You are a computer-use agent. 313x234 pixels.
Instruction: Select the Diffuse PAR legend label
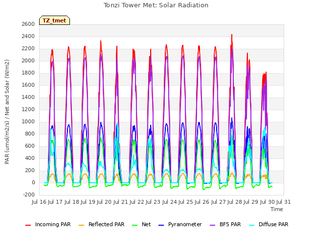273,224
